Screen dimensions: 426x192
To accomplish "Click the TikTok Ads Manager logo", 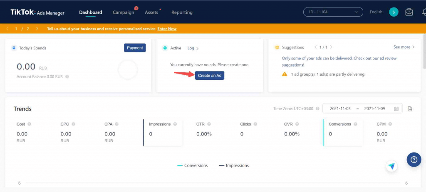I will [x=37, y=12].
